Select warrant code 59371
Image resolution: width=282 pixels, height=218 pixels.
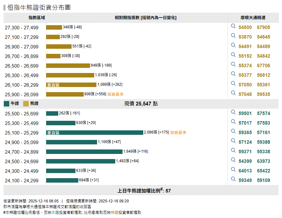pyautogui.click(x=245, y=152)
